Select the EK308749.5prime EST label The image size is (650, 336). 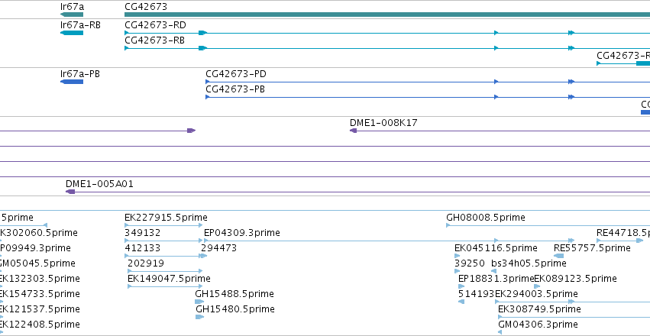(539, 309)
